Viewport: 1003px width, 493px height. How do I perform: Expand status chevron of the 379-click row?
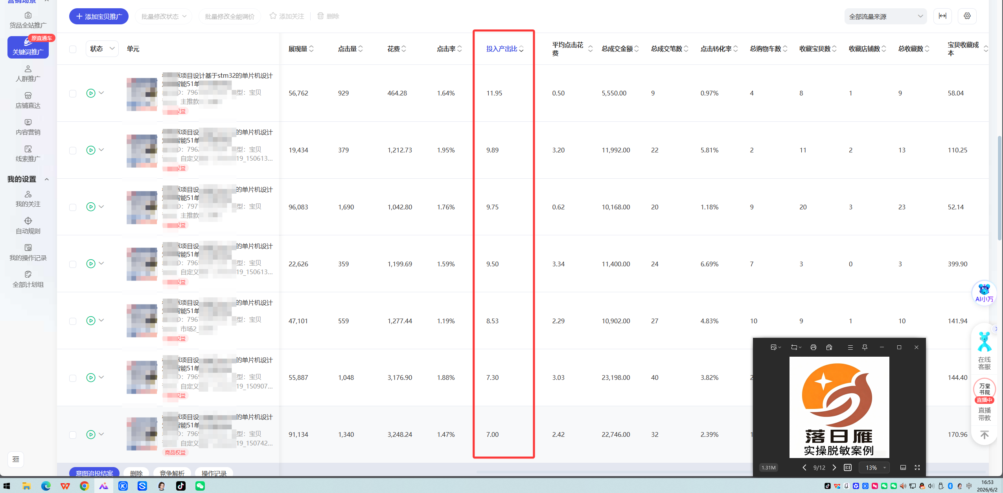click(x=101, y=150)
